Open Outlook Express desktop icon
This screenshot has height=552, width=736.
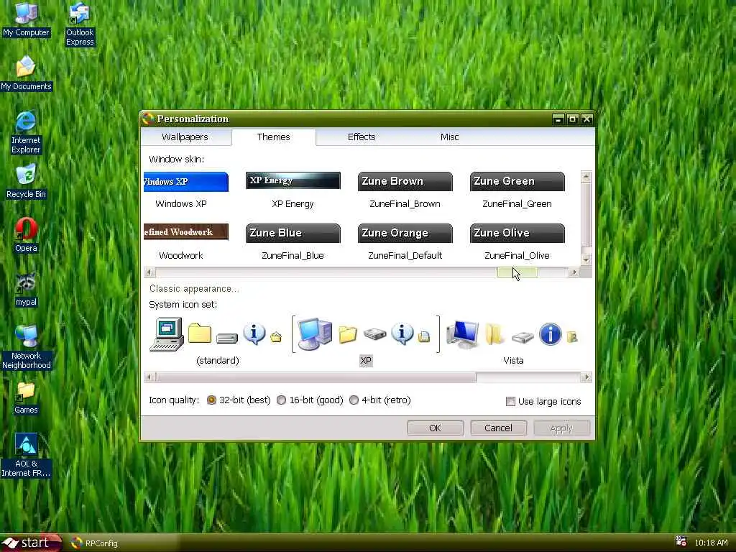click(x=80, y=24)
